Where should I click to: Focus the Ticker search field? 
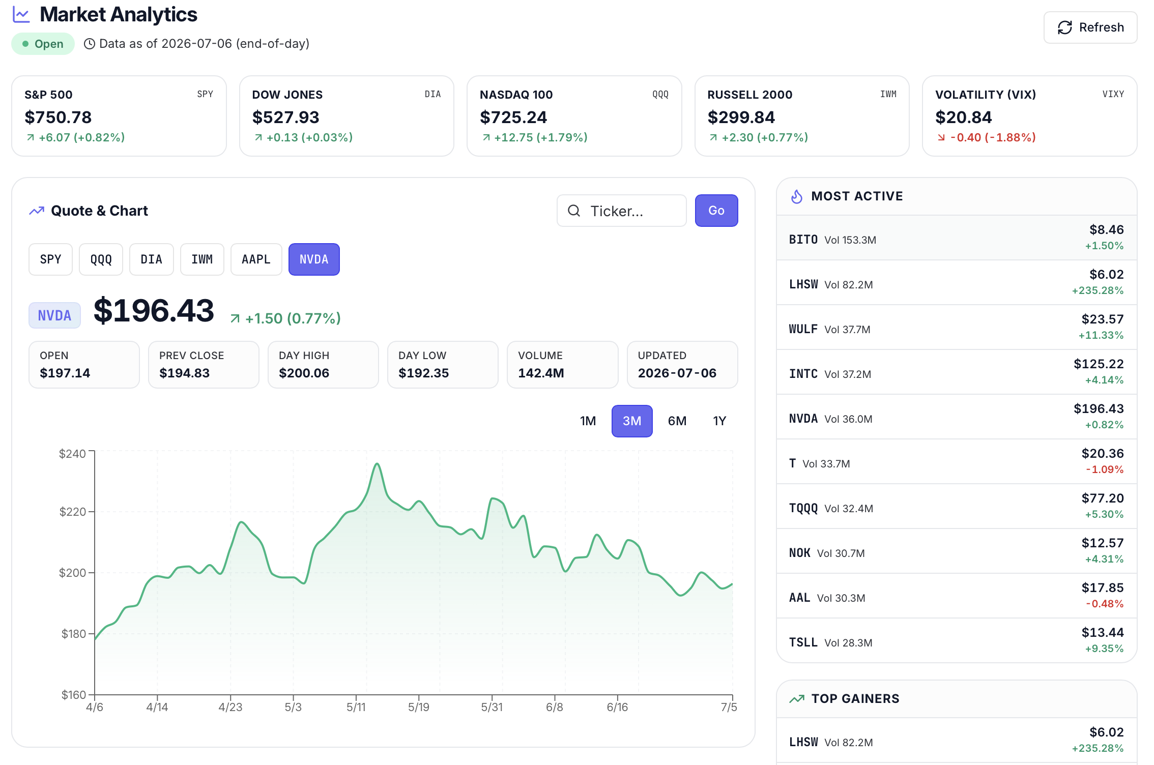click(x=622, y=211)
